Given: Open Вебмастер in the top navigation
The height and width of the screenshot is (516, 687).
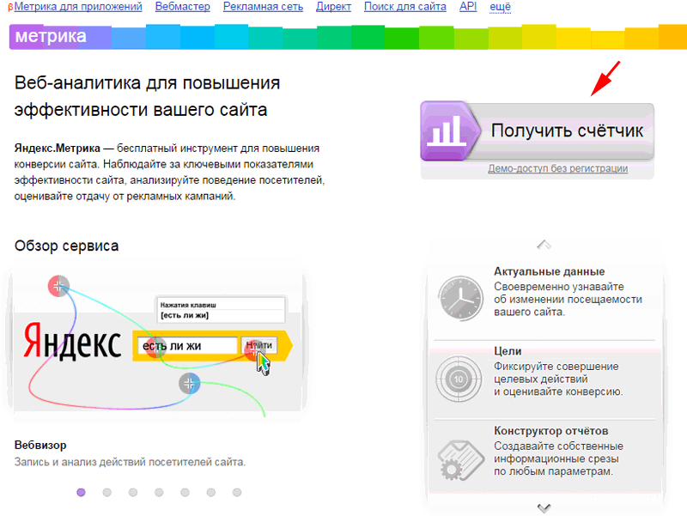Looking at the screenshot, I should tap(182, 7).
